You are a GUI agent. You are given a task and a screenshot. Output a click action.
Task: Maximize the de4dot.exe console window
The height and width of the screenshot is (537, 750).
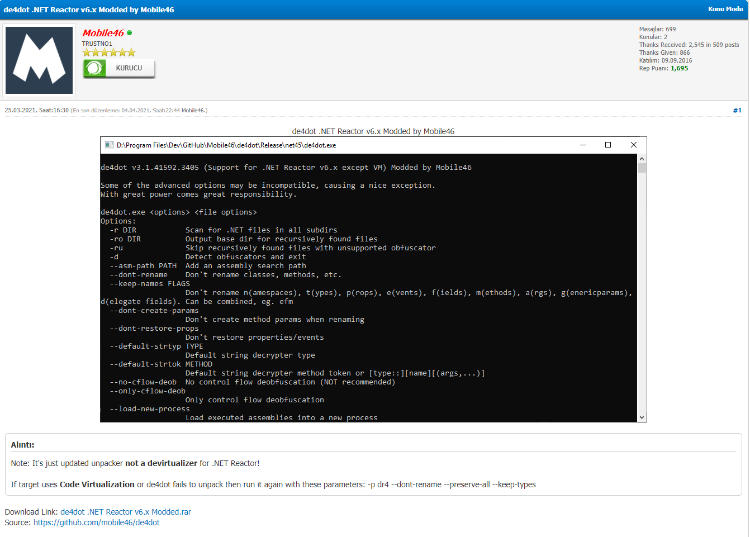608,145
